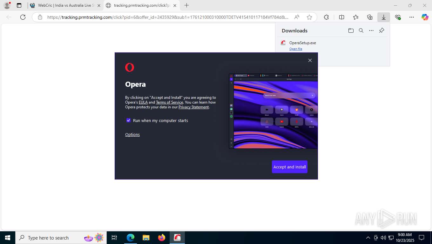The image size is (432, 244).
Task: Open the Terms of Service link
Action: (x=169, y=102)
